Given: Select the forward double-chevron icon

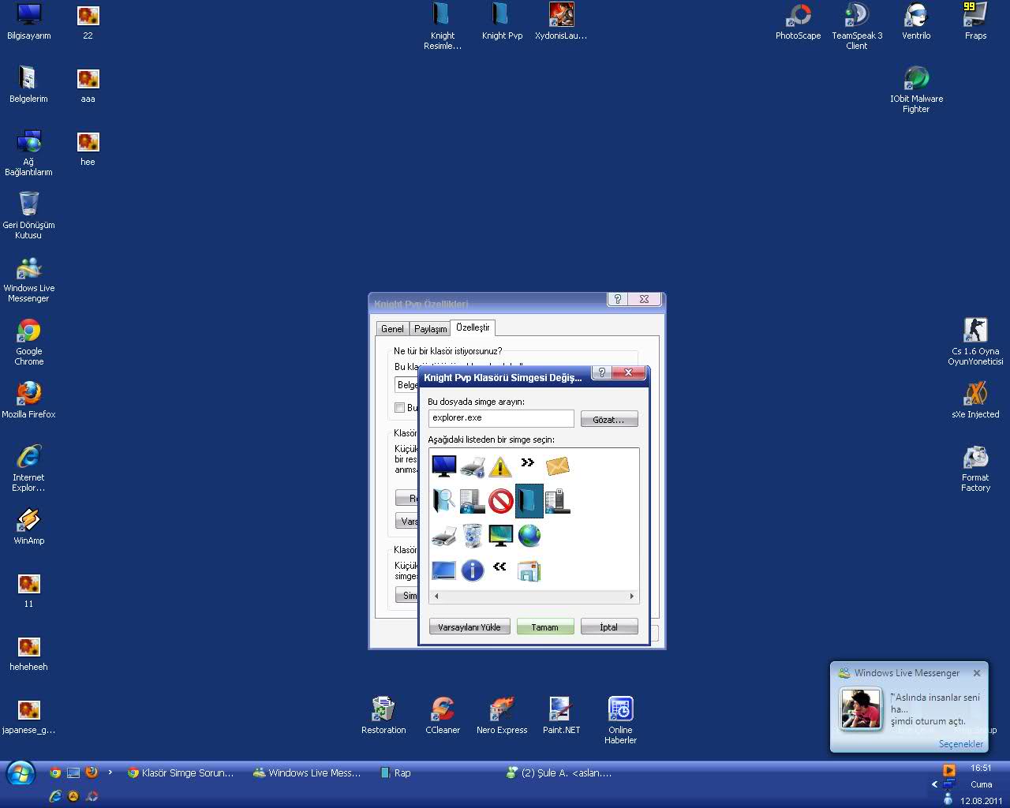Looking at the screenshot, I should (528, 462).
